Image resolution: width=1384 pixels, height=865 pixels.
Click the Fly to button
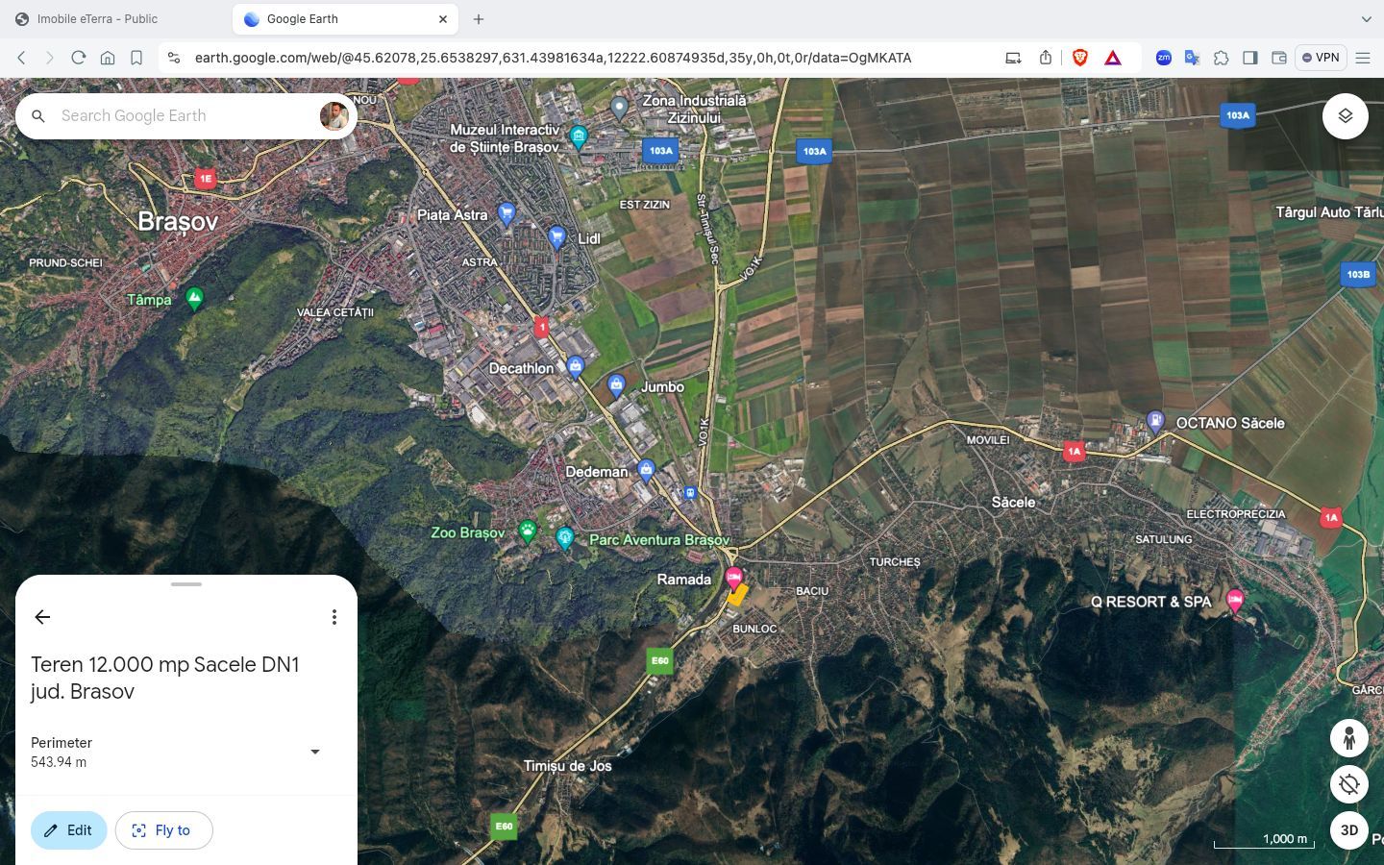pyautogui.click(x=163, y=830)
